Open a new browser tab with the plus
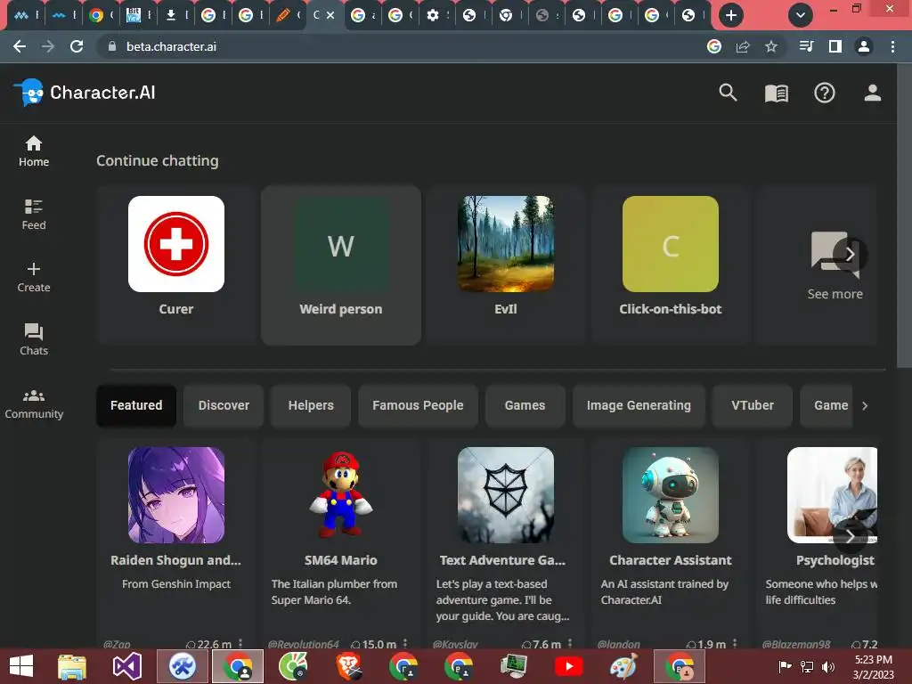 point(731,15)
